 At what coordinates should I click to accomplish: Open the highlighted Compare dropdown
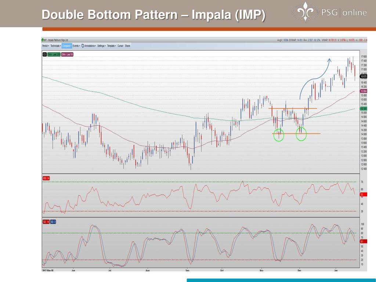tap(67, 46)
